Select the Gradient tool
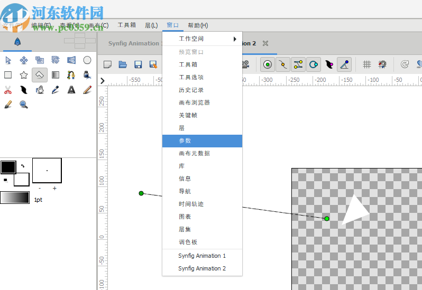This screenshot has height=290, width=422. pyautogui.click(x=56, y=75)
